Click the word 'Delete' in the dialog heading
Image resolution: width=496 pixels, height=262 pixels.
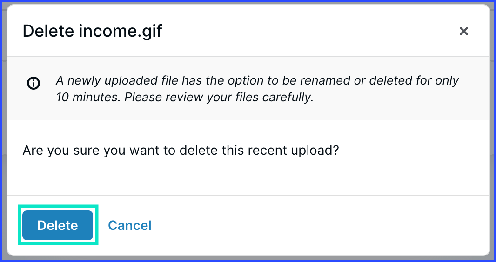48,31
